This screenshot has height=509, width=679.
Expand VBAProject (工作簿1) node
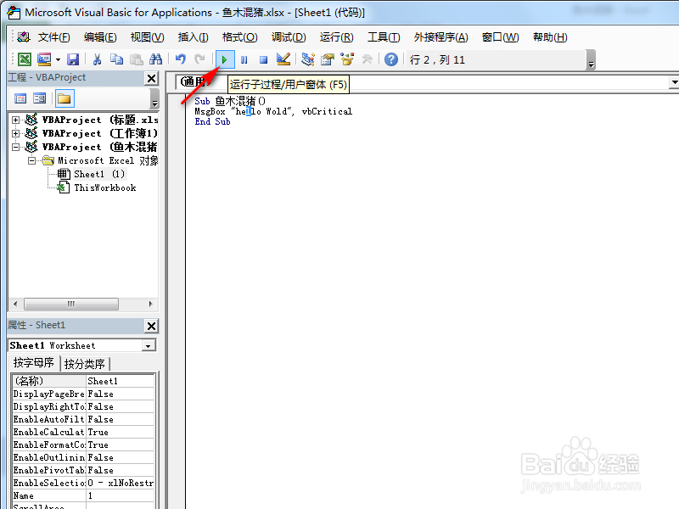(x=15, y=133)
